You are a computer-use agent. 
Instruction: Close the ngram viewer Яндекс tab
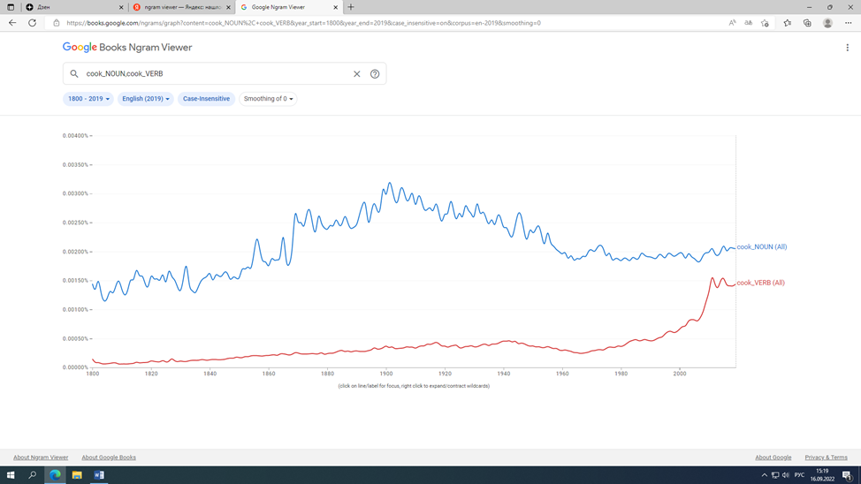click(x=228, y=7)
